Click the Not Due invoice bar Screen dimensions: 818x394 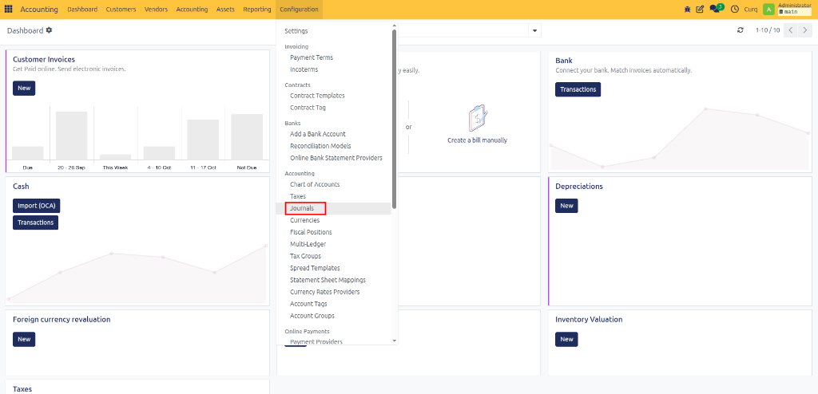pyautogui.click(x=247, y=137)
